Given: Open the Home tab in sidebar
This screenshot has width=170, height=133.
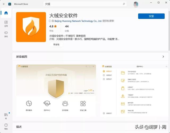Looking at the screenshot, I should [x=6, y=13].
